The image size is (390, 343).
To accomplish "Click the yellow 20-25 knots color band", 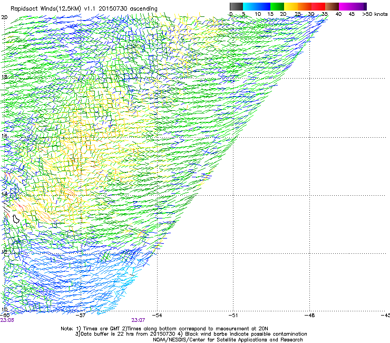I will coord(291,6).
